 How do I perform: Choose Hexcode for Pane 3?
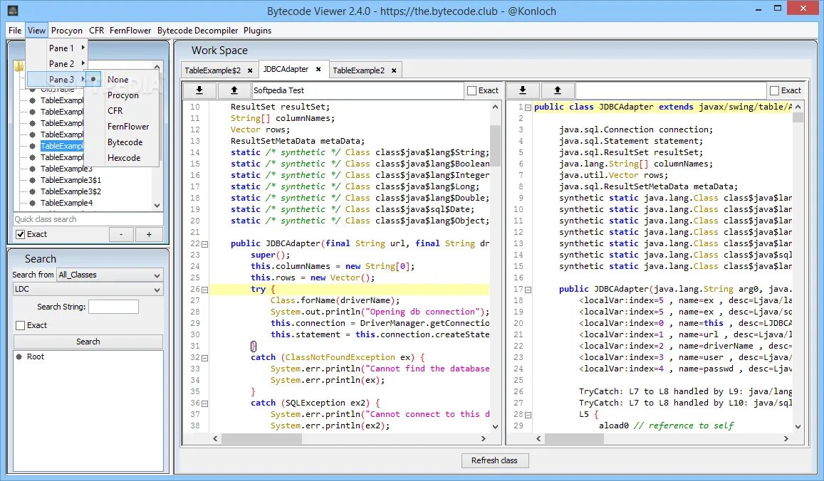pos(124,158)
